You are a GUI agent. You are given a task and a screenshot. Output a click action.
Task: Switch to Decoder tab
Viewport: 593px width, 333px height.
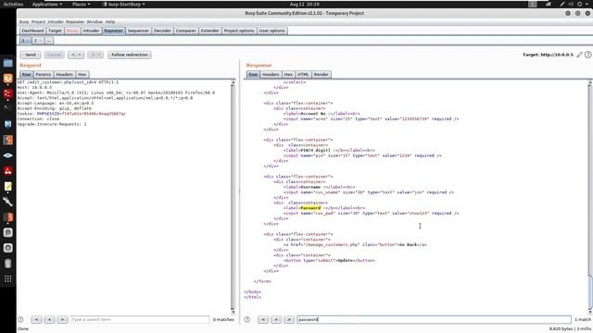[x=162, y=31]
